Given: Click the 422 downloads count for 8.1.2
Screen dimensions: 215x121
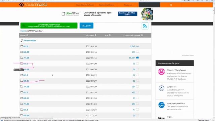Looking at the screenshot, I should pyautogui.click(x=133, y=92).
